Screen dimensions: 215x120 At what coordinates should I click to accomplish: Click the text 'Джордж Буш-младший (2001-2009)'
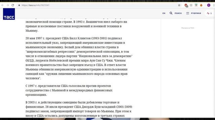[107, 107]
